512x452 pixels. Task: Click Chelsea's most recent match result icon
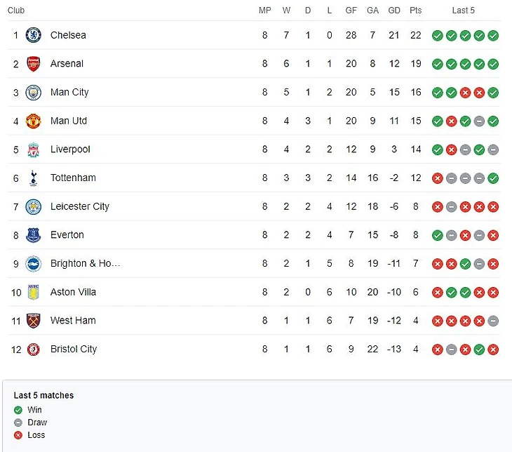[493, 36]
